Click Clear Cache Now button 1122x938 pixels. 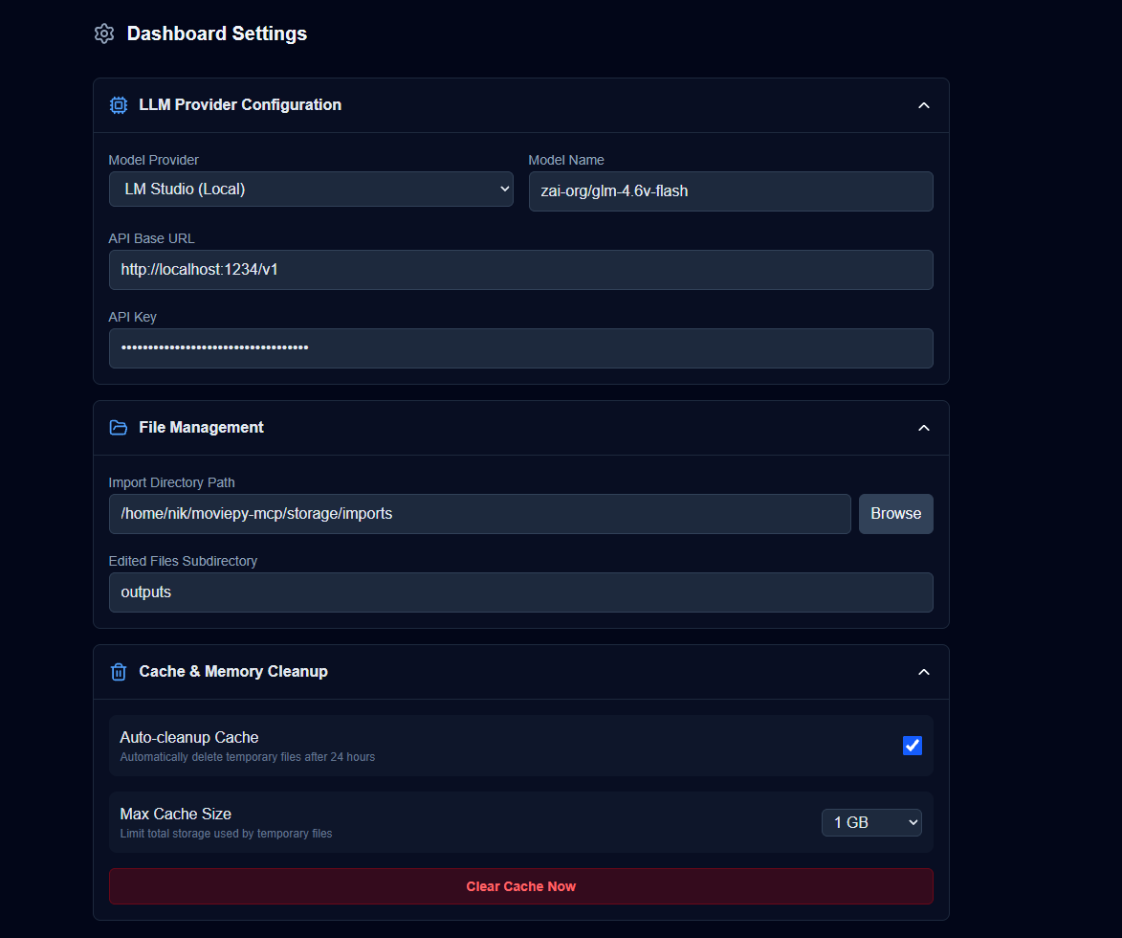tap(521, 886)
